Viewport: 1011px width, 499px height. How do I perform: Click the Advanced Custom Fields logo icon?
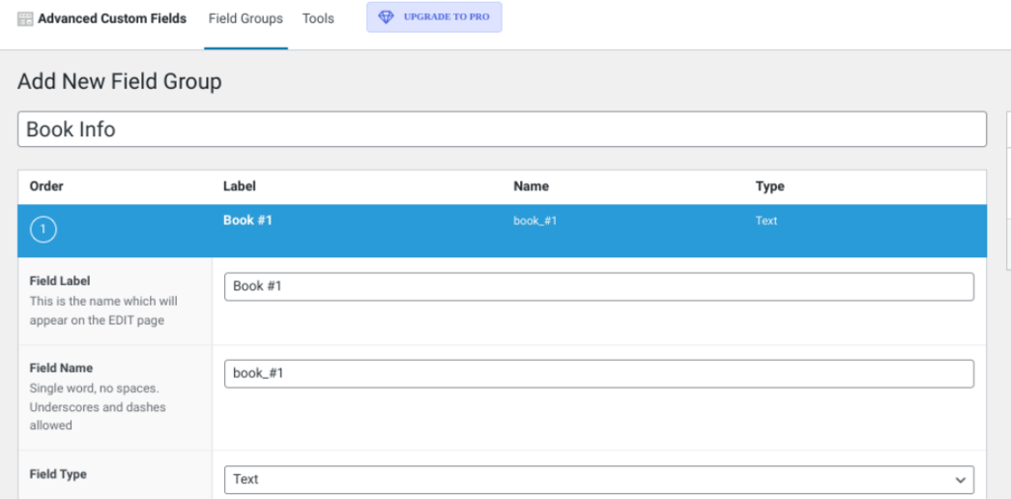pyautogui.click(x=26, y=19)
